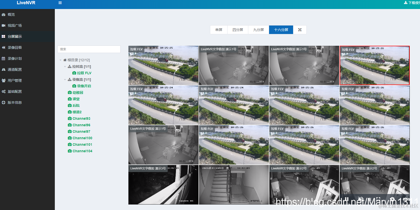The image size is (420, 210).
Task: Collapse the 录像流 tree node arrow
Action: (65, 79)
